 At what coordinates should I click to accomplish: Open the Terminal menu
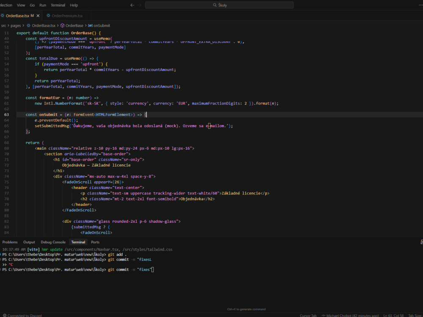pos(58,5)
